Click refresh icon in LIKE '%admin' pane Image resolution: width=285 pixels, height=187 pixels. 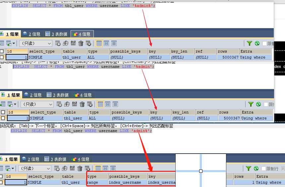click(x=258, y=104)
